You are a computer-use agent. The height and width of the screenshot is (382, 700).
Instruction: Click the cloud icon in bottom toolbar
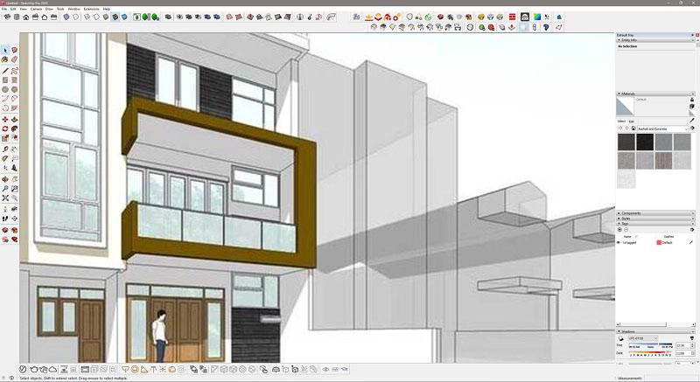click(x=52, y=369)
